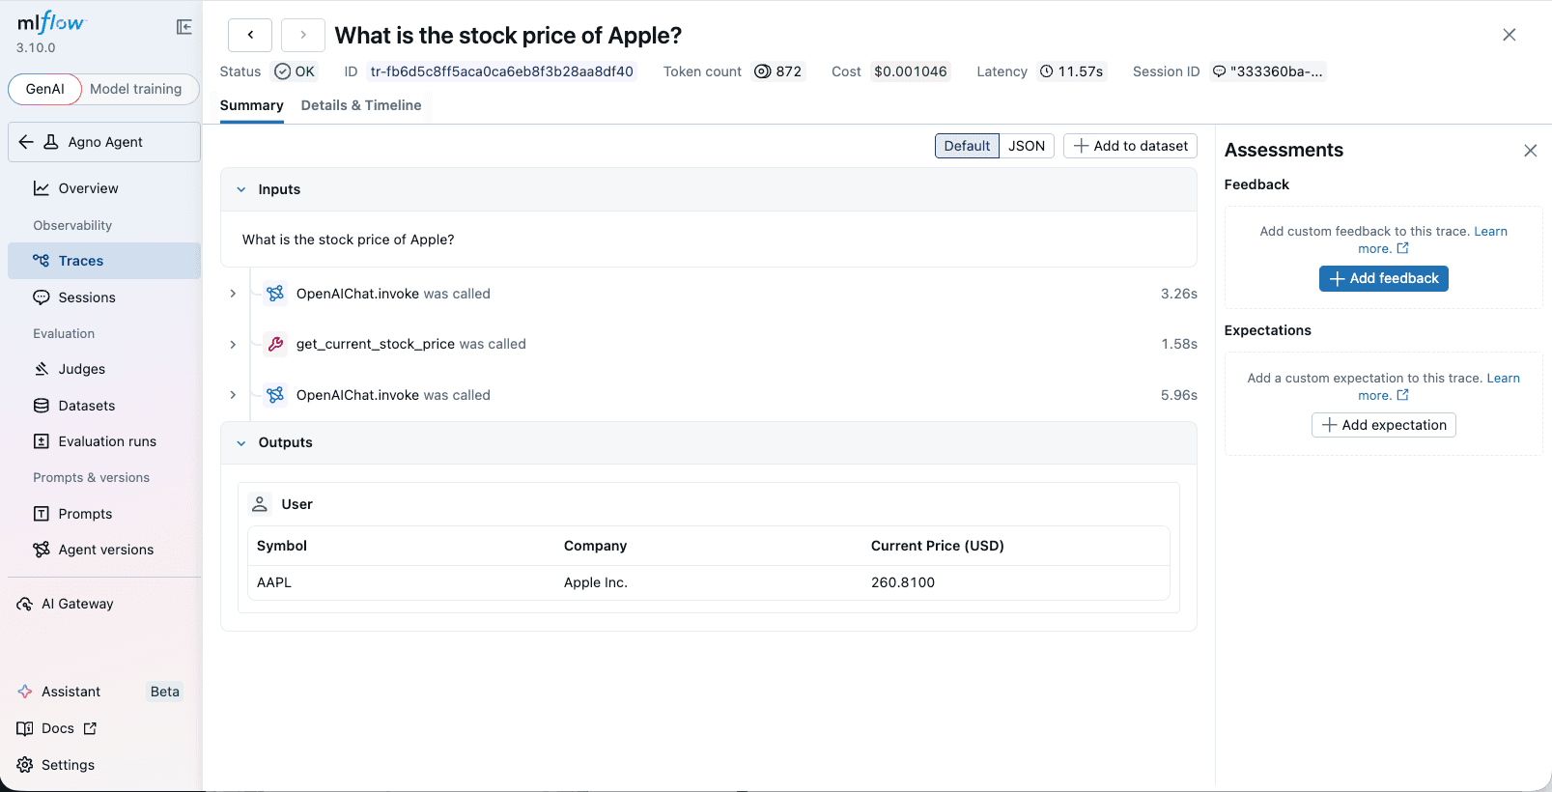Collapse the Inputs section
The height and width of the screenshot is (792, 1552).
241,189
